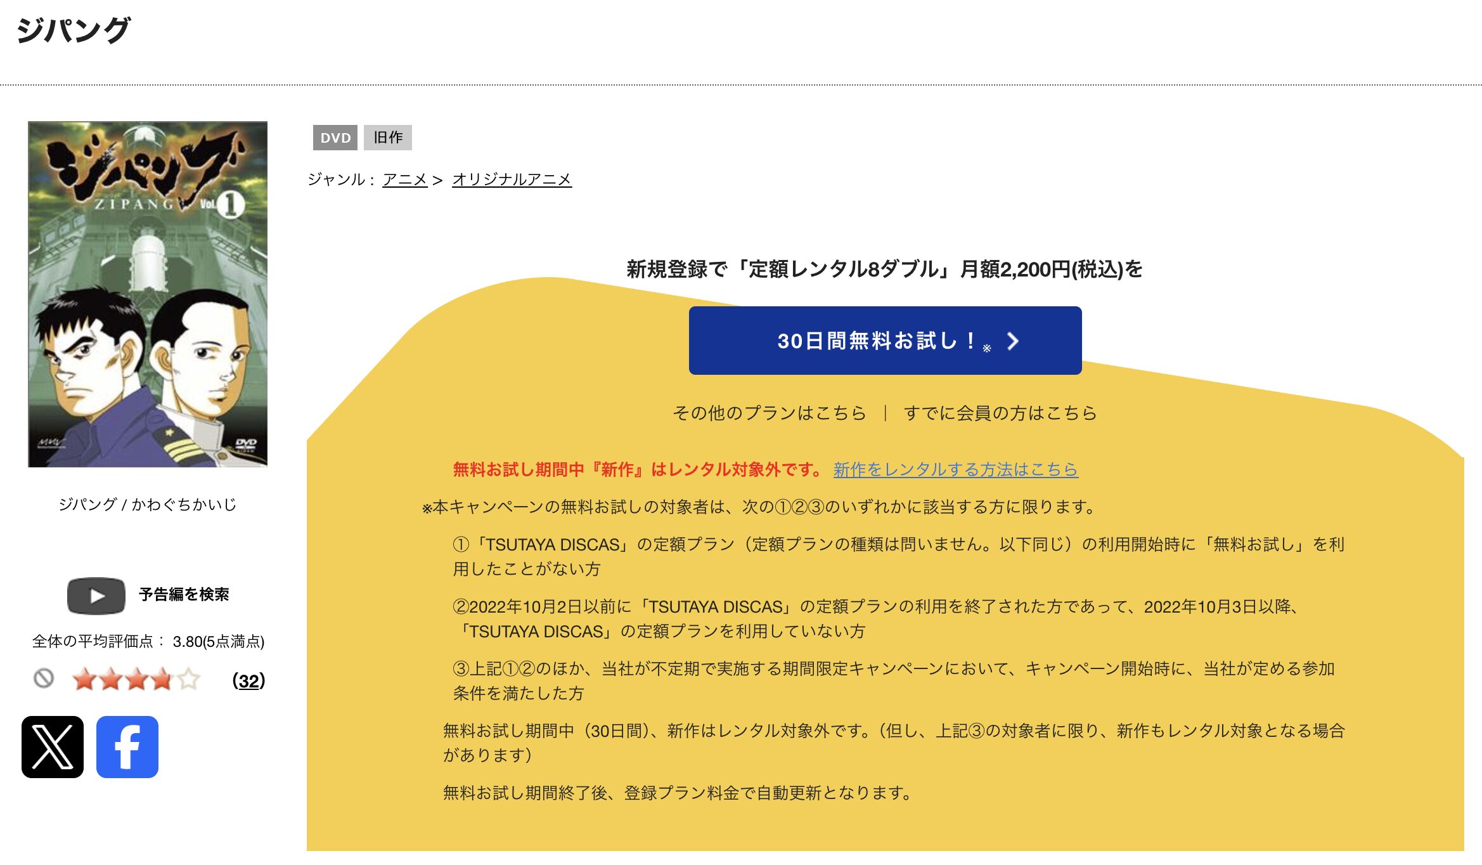
Task: Open the (32) reviews count link
Action: (248, 680)
